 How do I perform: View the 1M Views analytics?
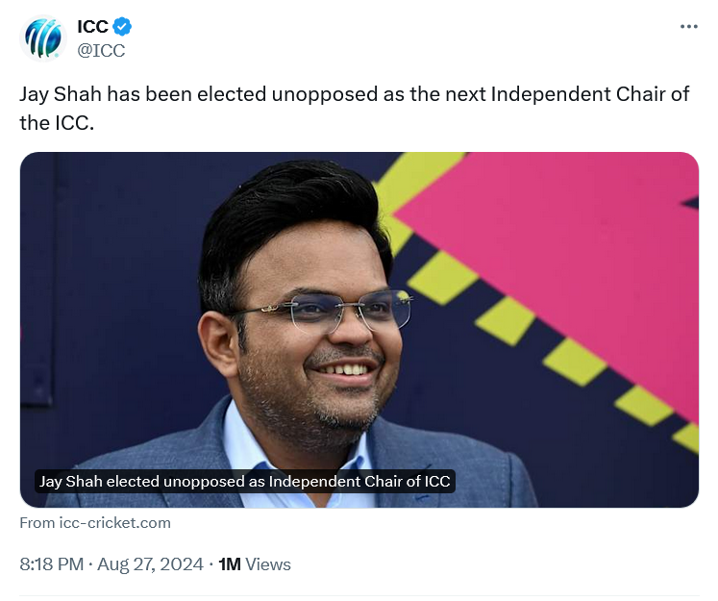[255, 564]
